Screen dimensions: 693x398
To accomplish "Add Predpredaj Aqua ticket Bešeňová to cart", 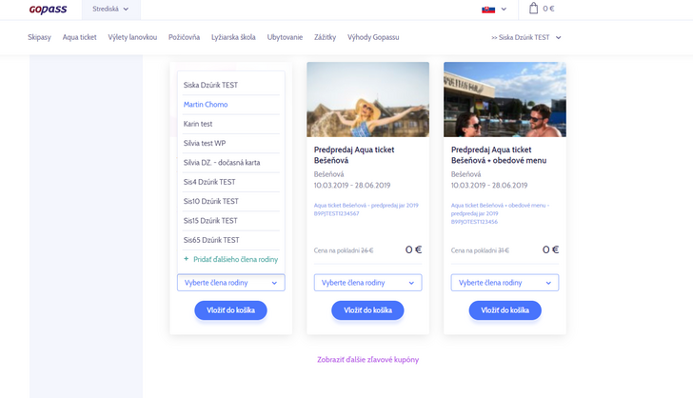I will click(367, 310).
